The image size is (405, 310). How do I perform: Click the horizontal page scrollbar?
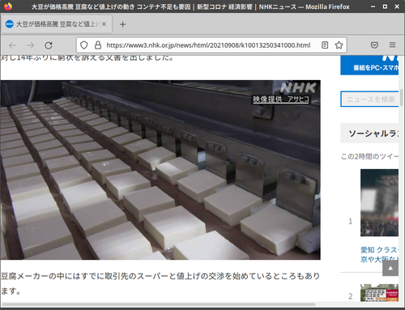tap(158, 304)
